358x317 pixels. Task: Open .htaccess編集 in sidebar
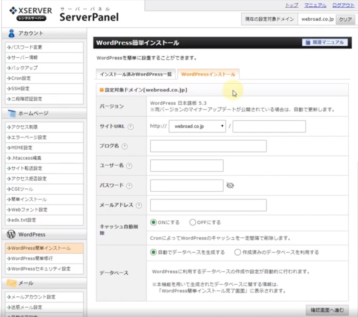[x=44, y=158]
